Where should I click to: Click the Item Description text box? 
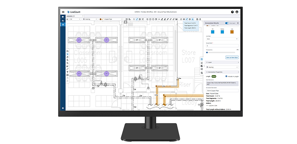coord(222,84)
